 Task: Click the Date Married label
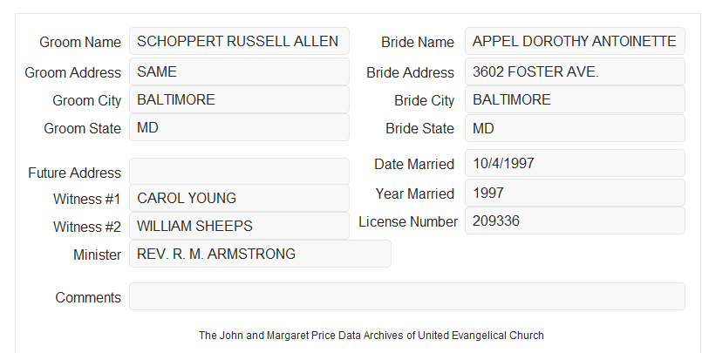tap(414, 164)
